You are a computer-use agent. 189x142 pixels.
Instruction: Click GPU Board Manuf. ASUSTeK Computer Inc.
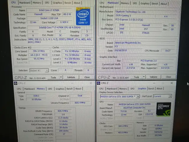[135, 108]
